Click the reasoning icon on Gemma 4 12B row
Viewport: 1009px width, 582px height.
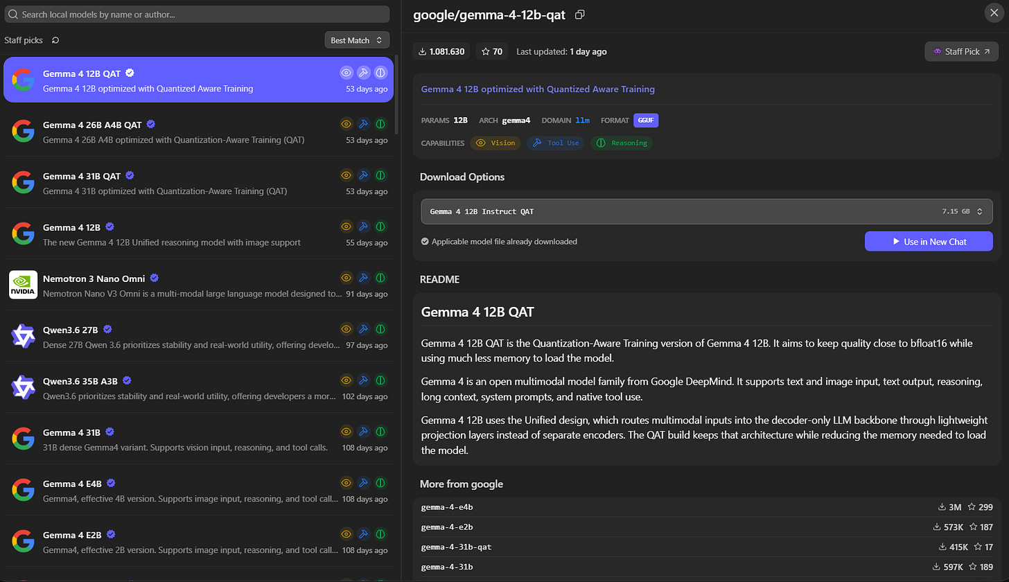(380, 227)
